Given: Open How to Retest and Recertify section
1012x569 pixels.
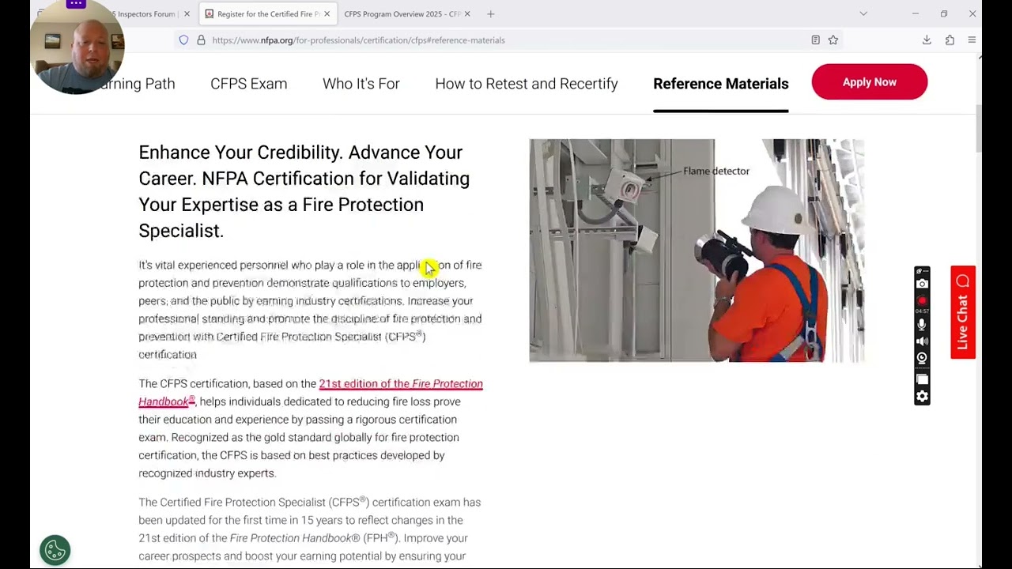Looking at the screenshot, I should point(527,84).
